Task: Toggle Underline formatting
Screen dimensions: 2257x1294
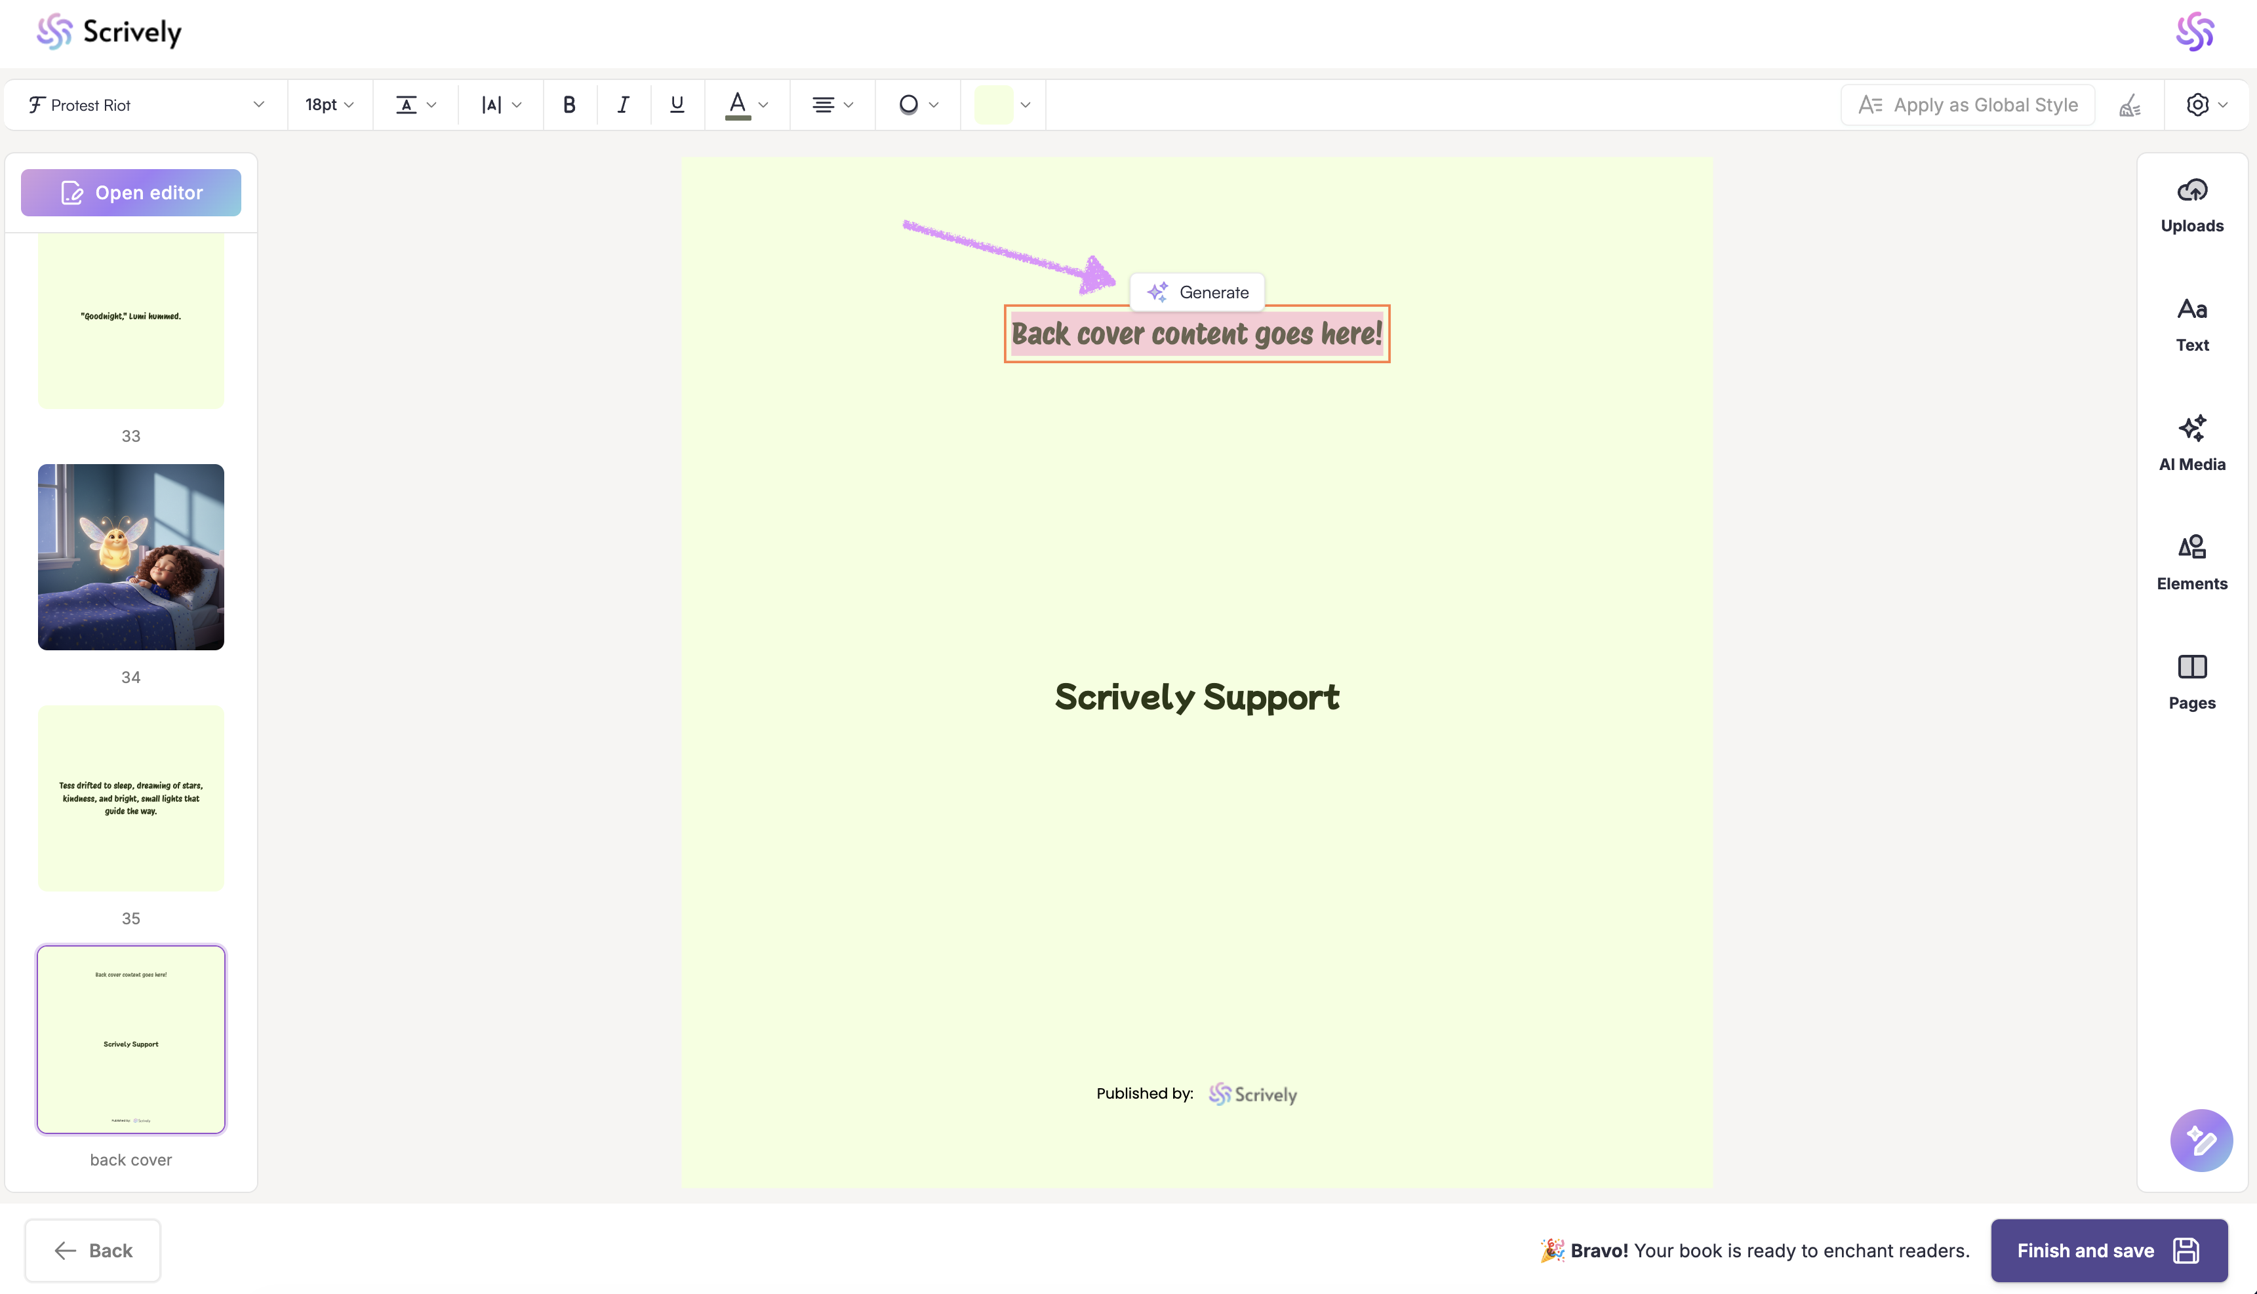Action: click(x=677, y=105)
